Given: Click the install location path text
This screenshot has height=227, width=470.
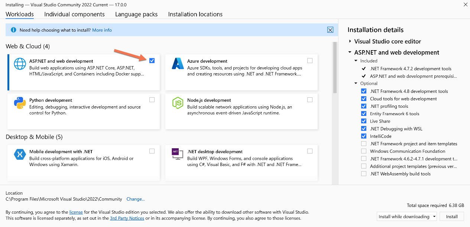Looking at the screenshot, I should pos(64,199).
